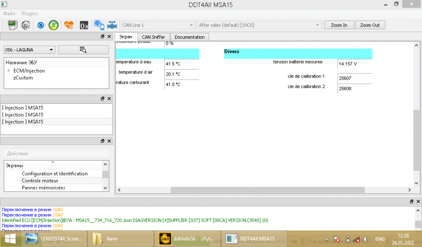
Task: Open the Plugins menu
Action: (x=30, y=13)
